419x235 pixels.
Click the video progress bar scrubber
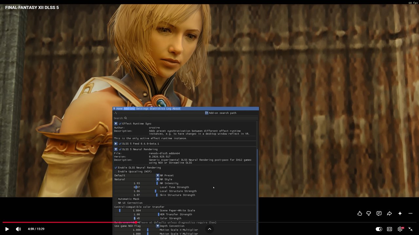(136, 222)
